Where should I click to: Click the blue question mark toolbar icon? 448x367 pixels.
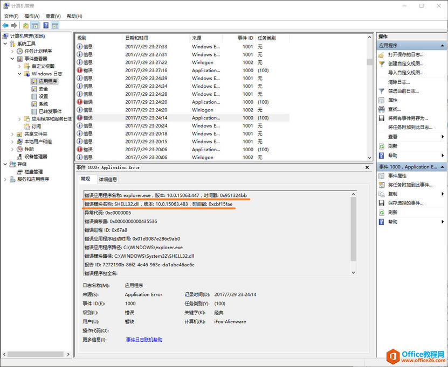(x=46, y=25)
